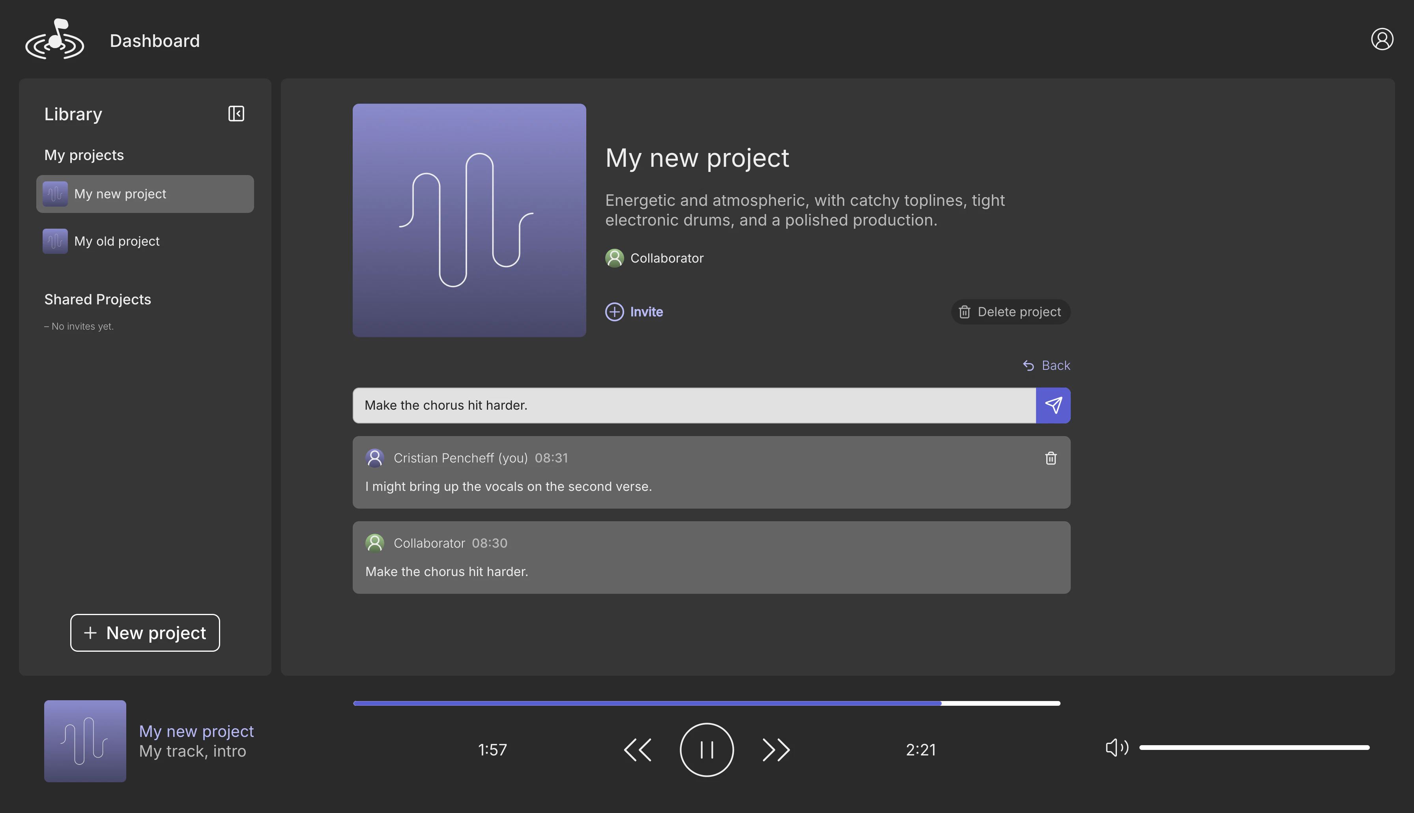Click My old project thumbnail icon in sidebar
Viewport: 1414px width, 813px height.
55,241
